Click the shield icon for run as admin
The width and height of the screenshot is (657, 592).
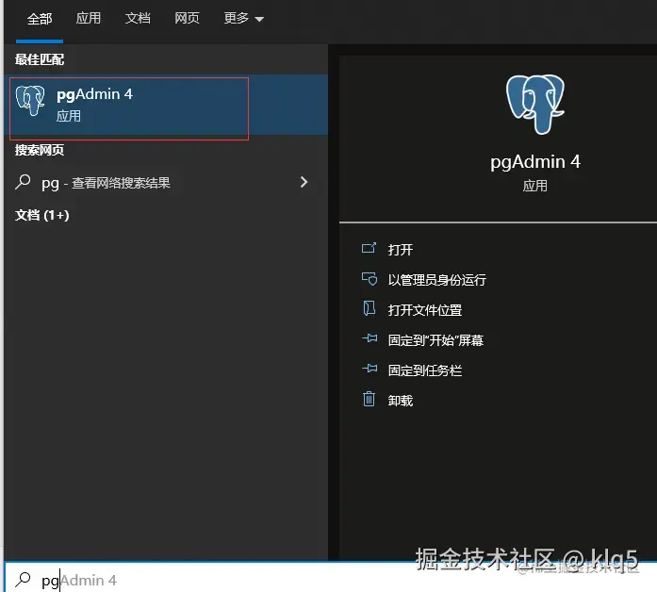pyautogui.click(x=370, y=279)
